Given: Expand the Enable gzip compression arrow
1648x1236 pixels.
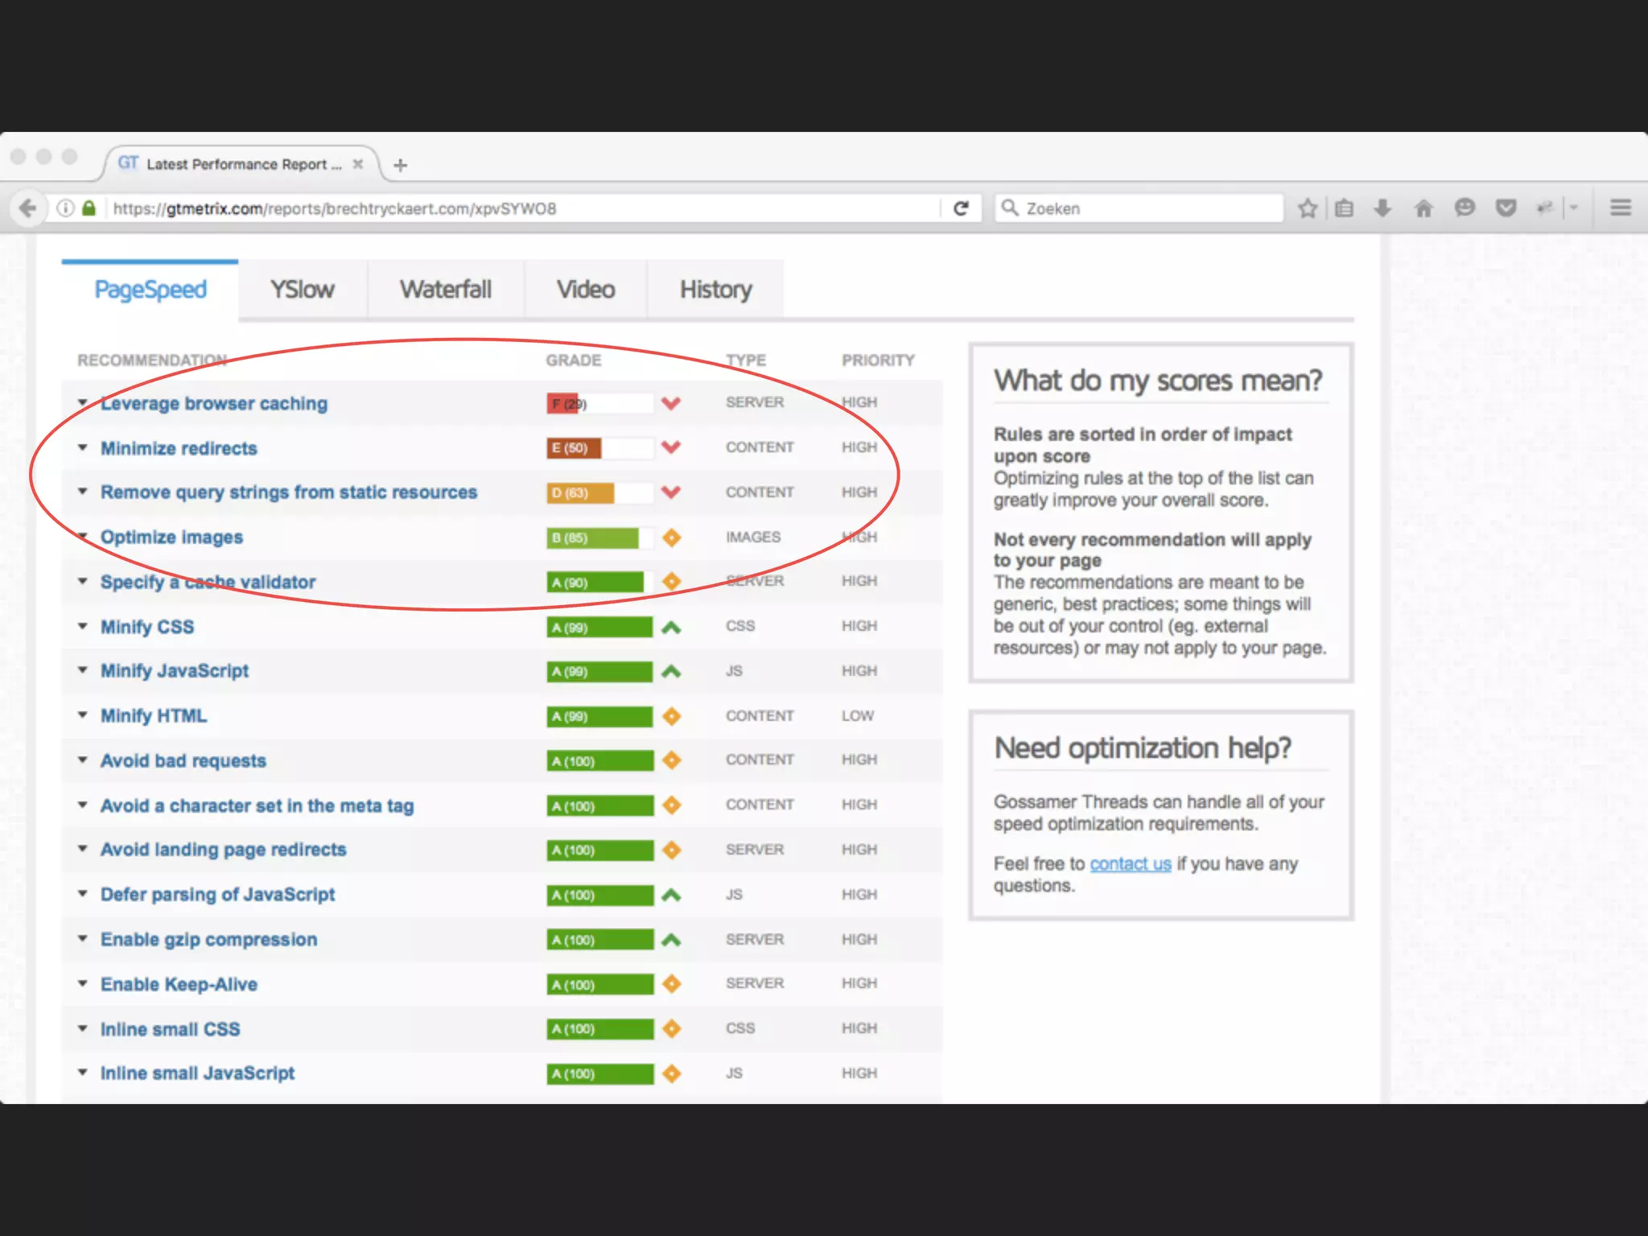Looking at the screenshot, I should [x=82, y=939].
